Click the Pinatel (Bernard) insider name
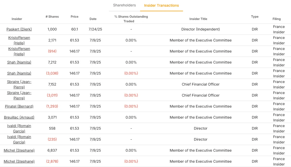291x167 pixels. (19, 106)
